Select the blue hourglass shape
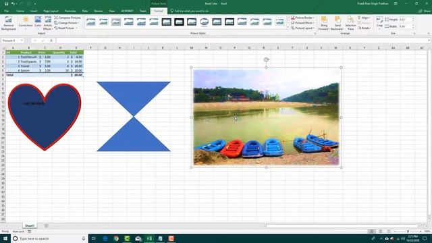 point(134,116)
